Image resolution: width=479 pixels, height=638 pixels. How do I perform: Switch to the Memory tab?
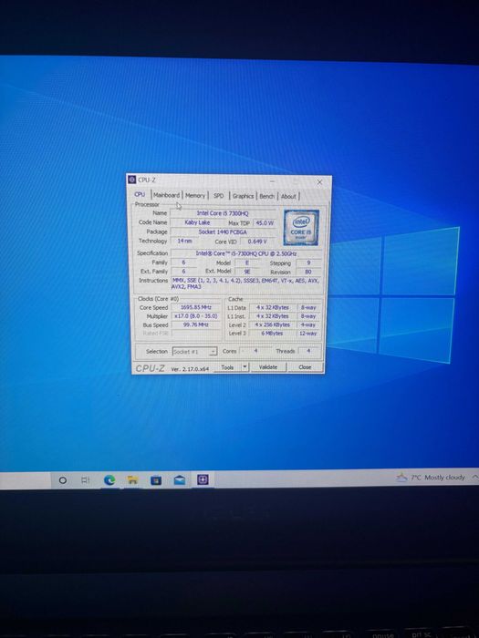(x=195, y=196)
